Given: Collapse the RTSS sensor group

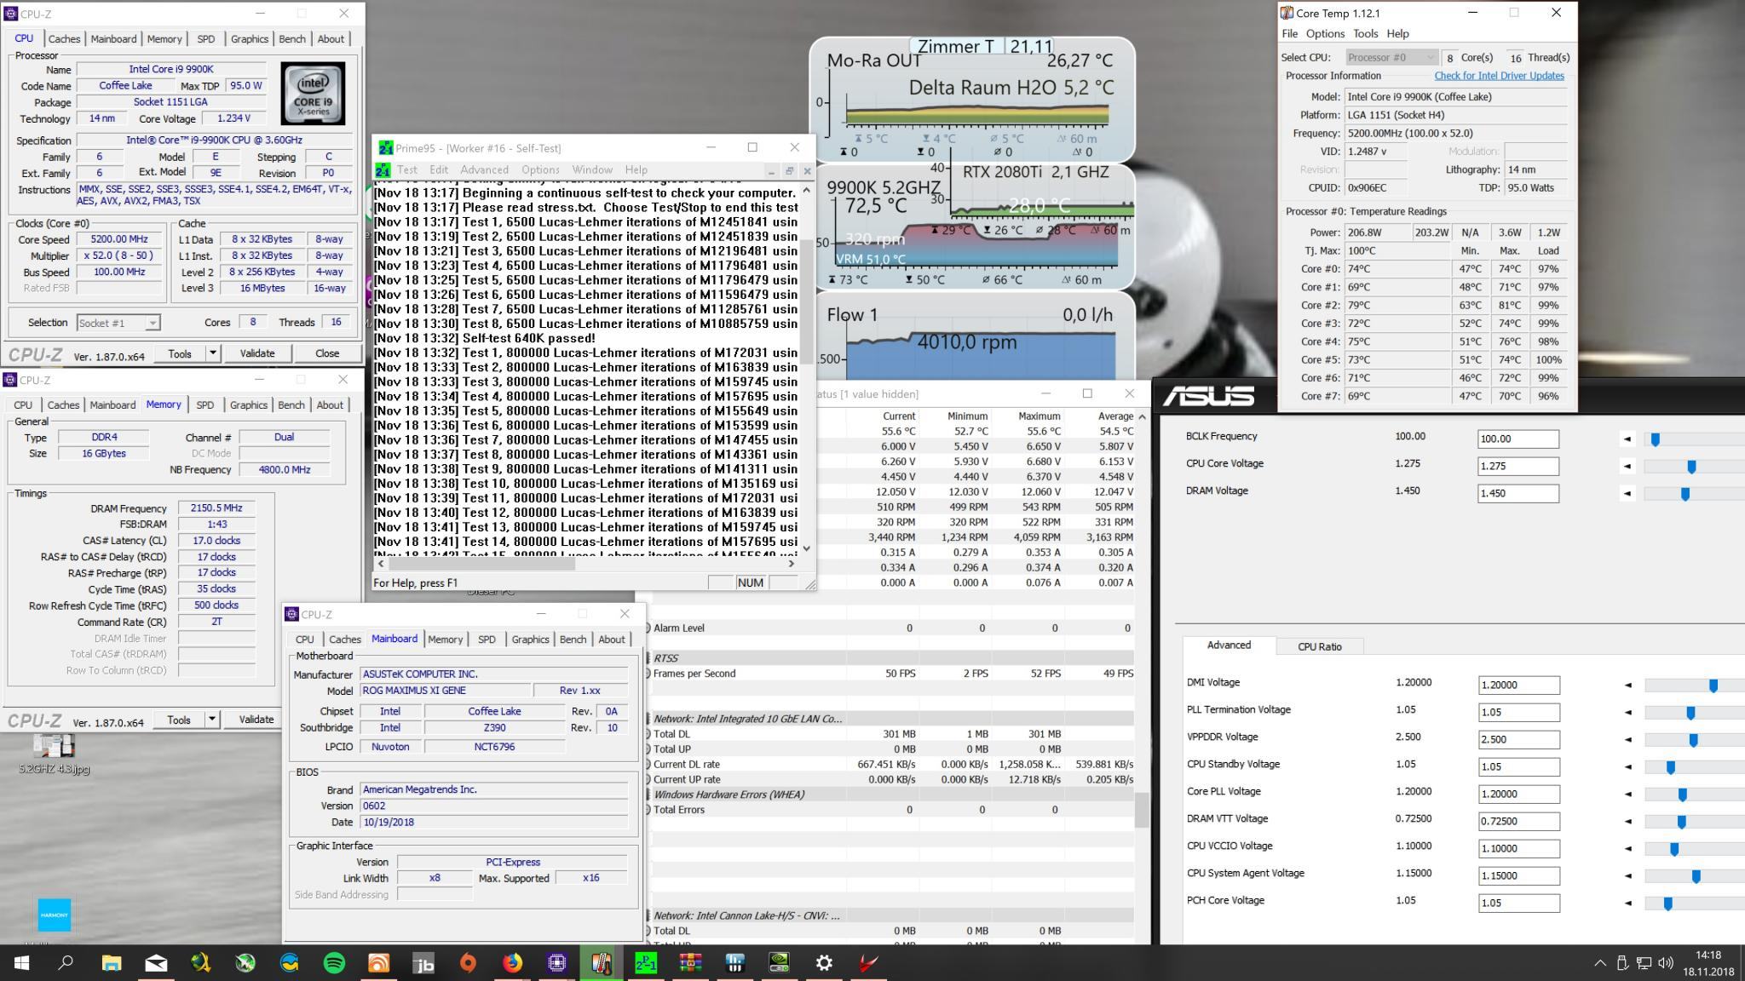Looking at the screenshot, I should (648, 658).
